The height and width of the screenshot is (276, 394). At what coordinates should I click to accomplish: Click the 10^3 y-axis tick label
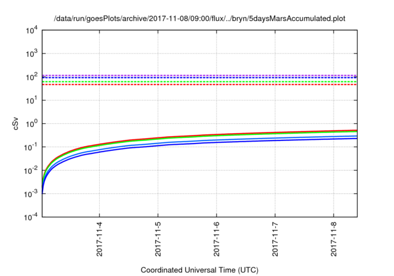[x=31, y=54]
